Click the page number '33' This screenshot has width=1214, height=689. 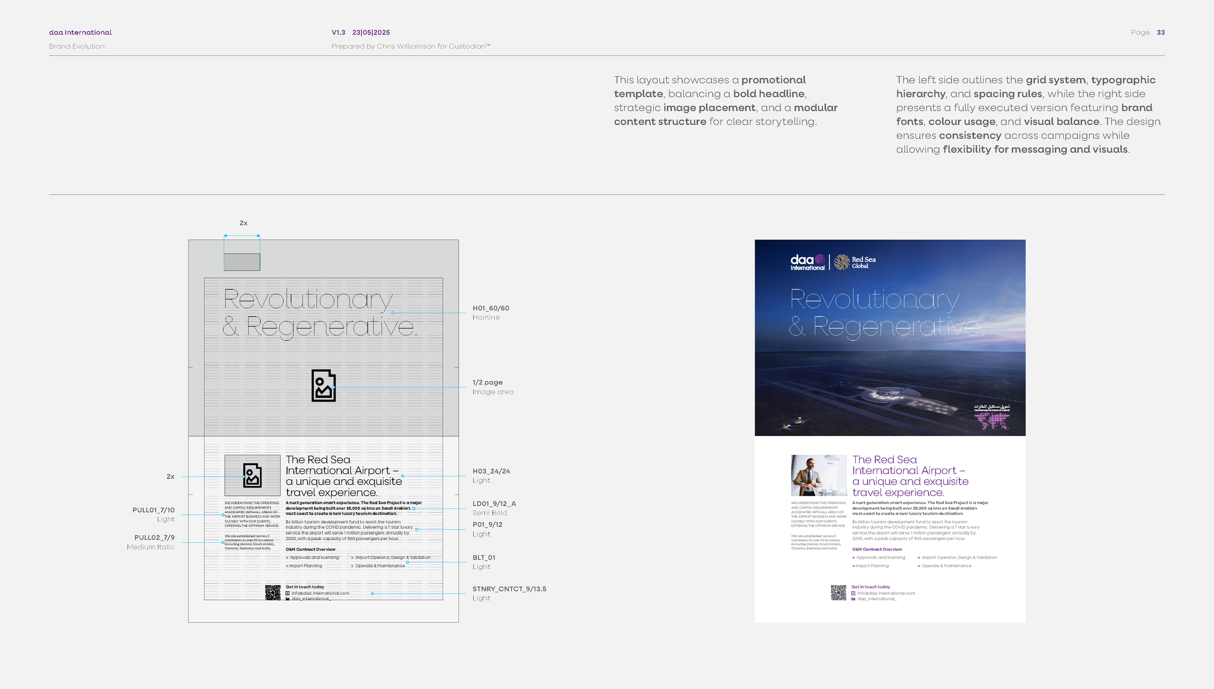tap(1161, 33)
